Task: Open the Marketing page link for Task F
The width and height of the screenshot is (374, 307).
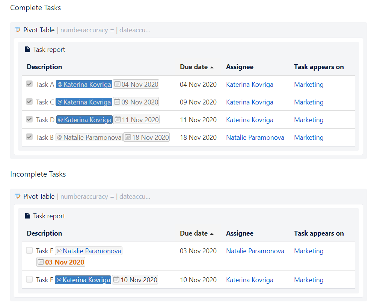Action: click(308, 280)
